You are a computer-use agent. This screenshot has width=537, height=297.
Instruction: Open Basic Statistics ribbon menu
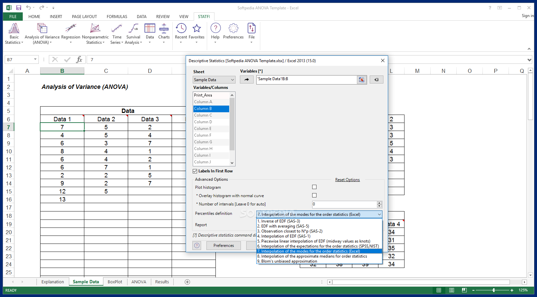(14, 33)
